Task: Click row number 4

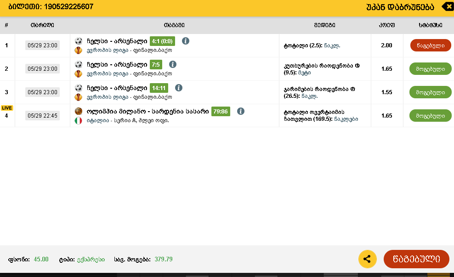Action: click(6, 116)
